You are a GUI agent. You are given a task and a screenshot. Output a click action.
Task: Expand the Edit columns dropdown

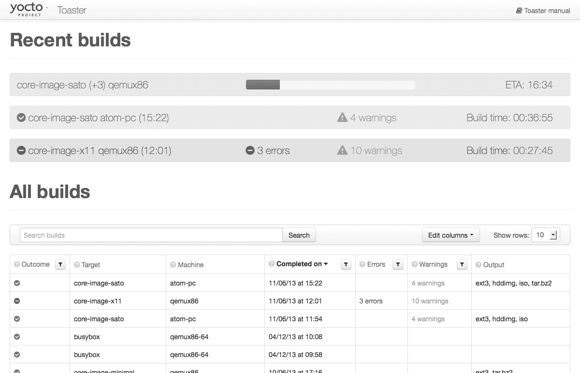pyautogui.click(x=450, y=235)
